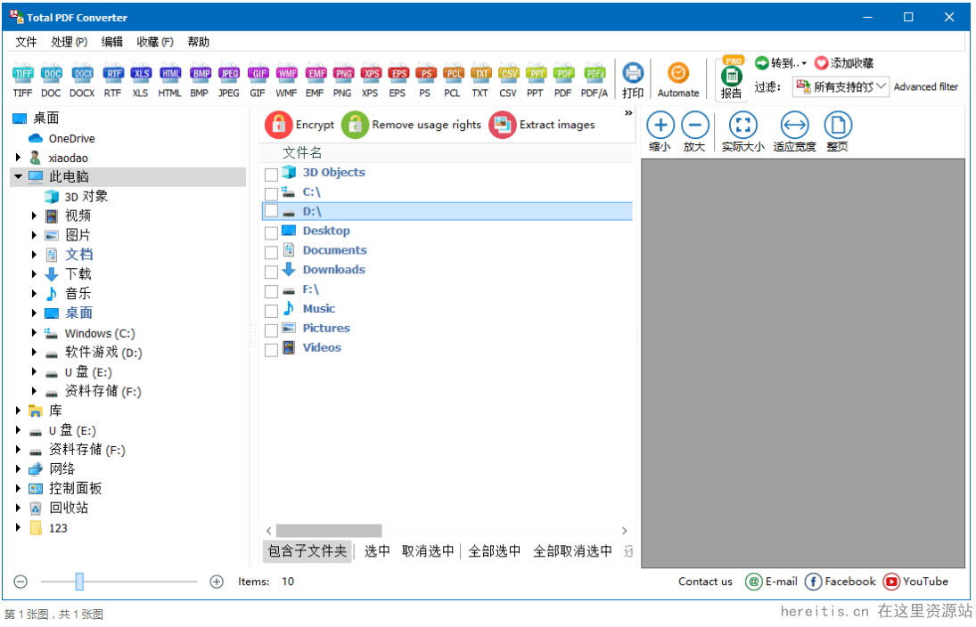Choose the BMP conversion icon
This screenshot has height=627, width=976.
(201, 74)
